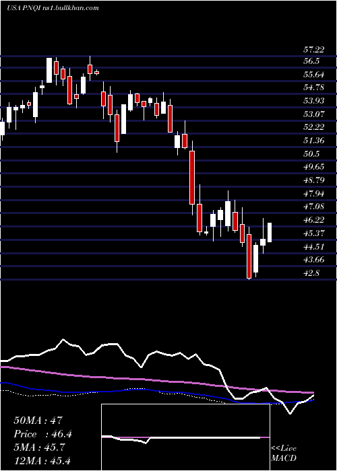Click the last white candlestick on the right
The height and width of the screenshot is (471, 337).
270,233
